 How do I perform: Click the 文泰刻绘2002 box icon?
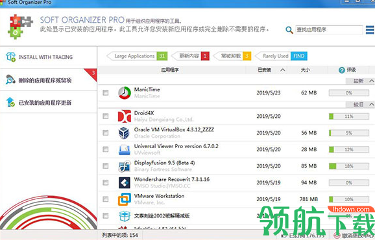click(x=125, y=216)
